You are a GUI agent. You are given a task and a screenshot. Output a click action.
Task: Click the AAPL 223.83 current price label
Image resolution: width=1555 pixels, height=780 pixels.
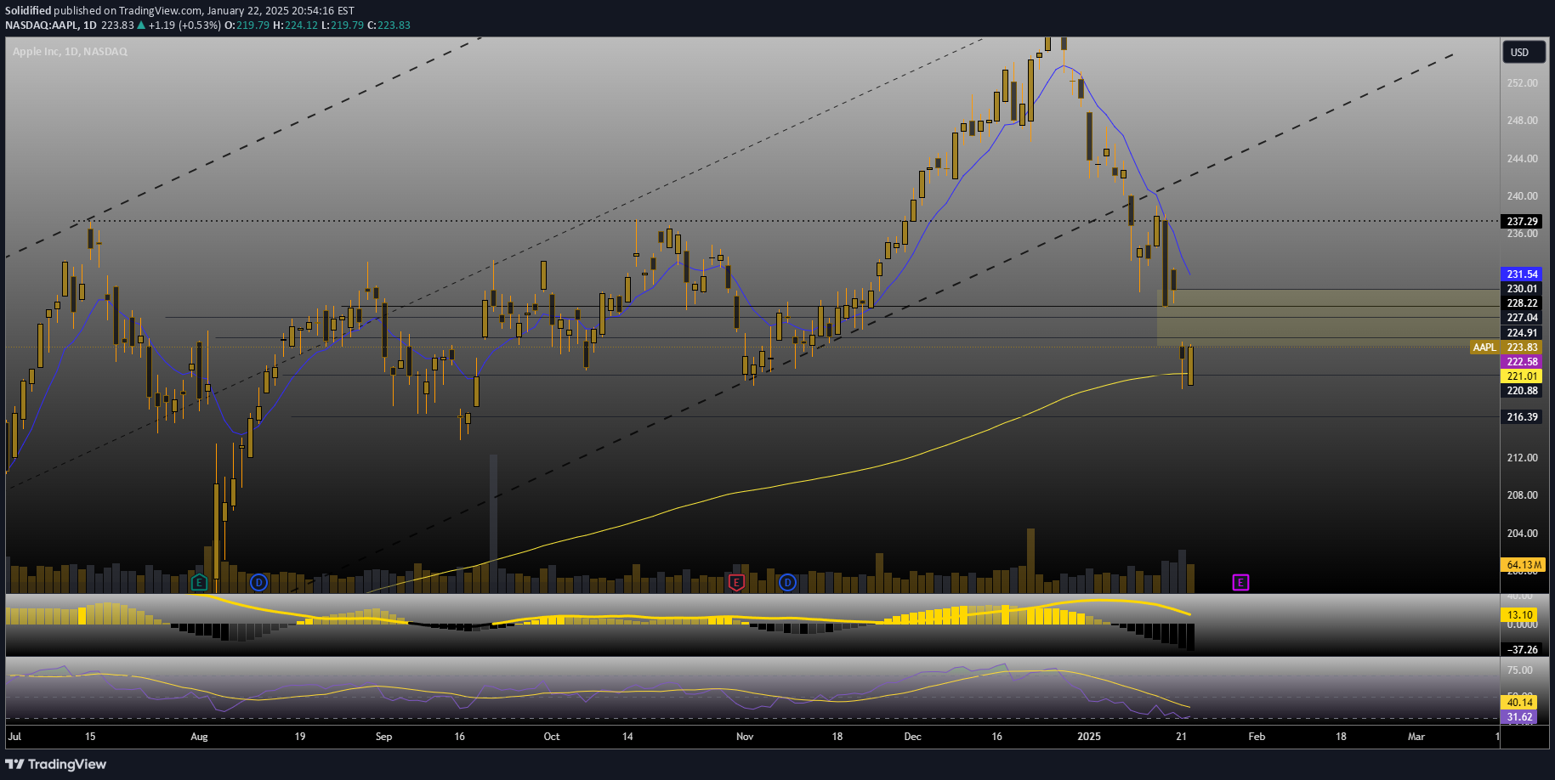1505,348
